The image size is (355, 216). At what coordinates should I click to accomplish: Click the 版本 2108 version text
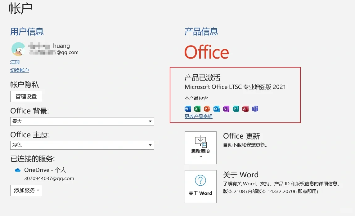click(271, 191)
